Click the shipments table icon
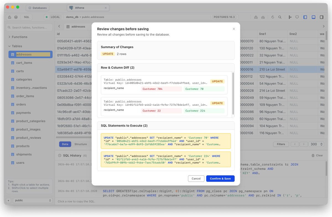Viewport: 332px width, 217px height. point(12,154)
